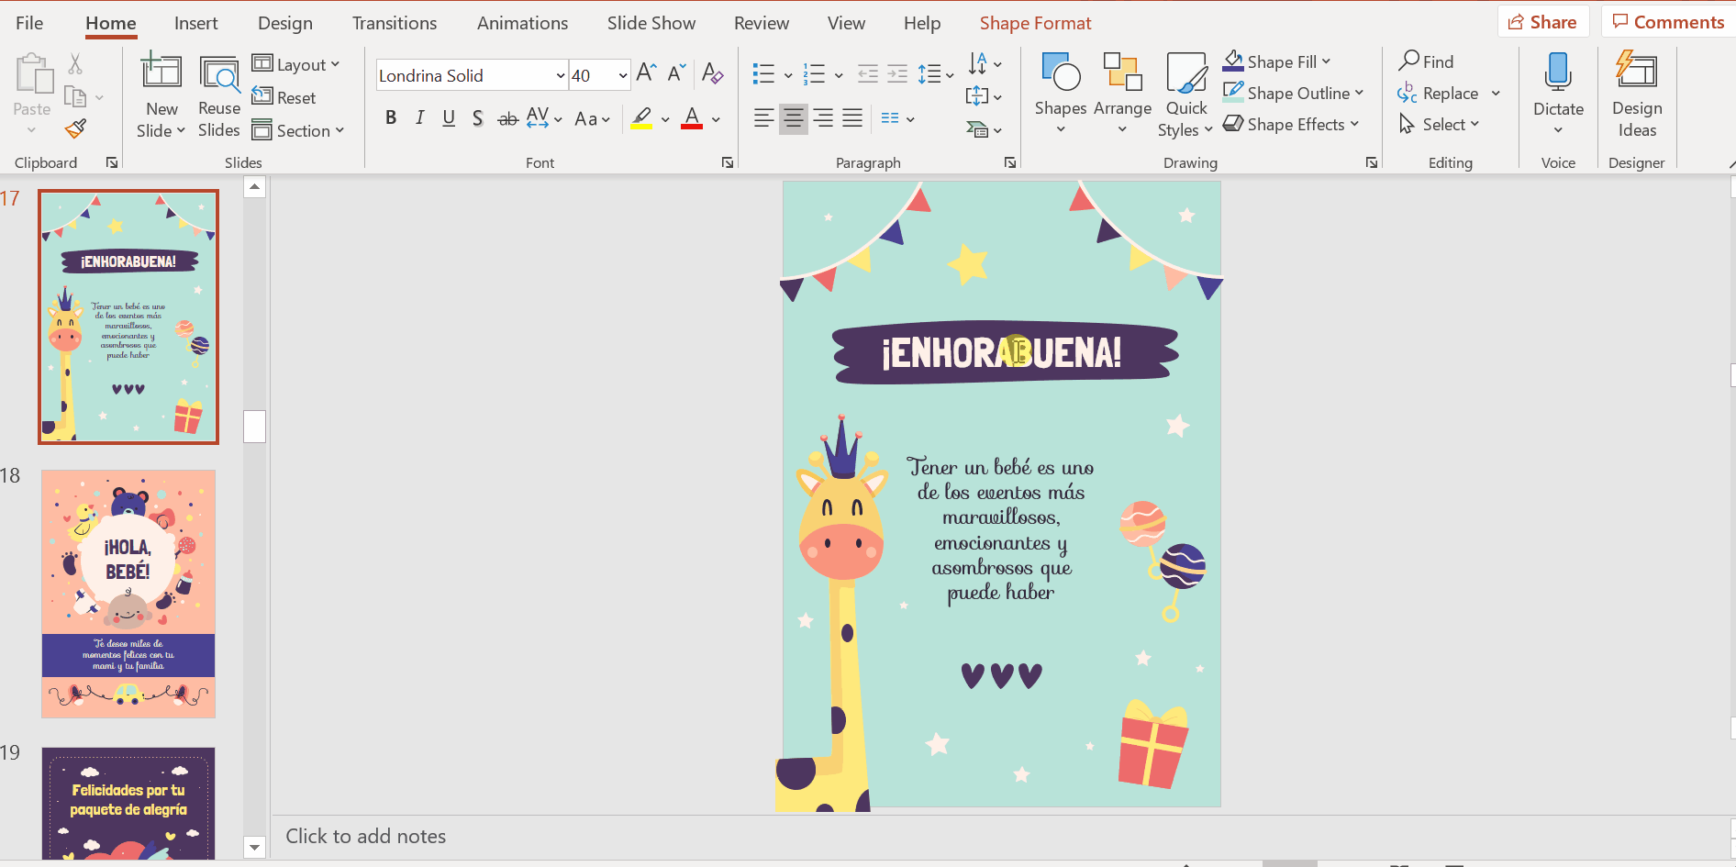Image resolution: width=1736 pixels, height=867 pixels.
Task: Enable Underline on selected text
Action: tap(449, 118)
